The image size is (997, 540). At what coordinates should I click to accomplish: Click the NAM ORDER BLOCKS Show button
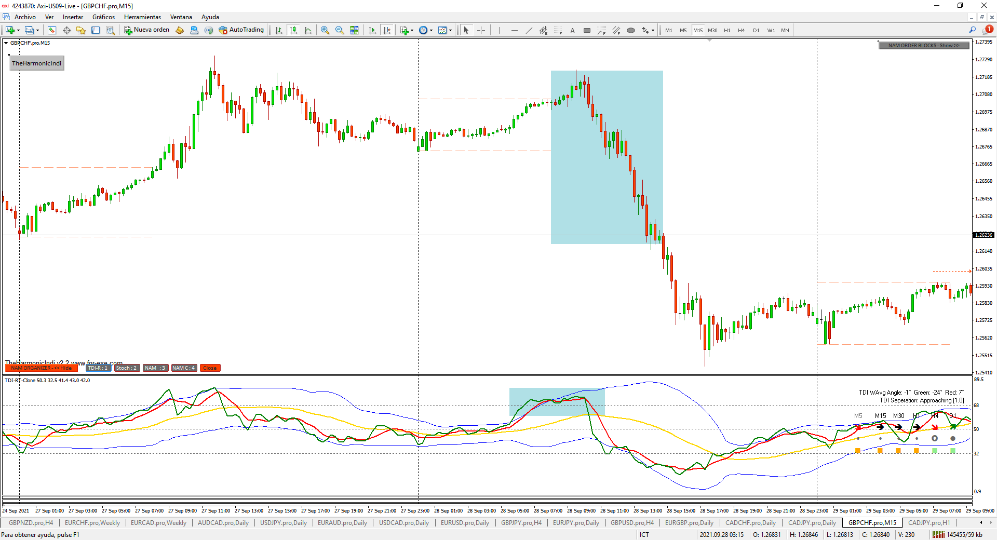(x=924, y=46)
